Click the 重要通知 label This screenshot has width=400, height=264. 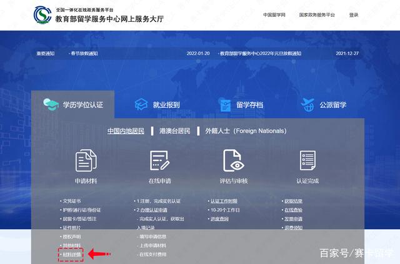46,53
